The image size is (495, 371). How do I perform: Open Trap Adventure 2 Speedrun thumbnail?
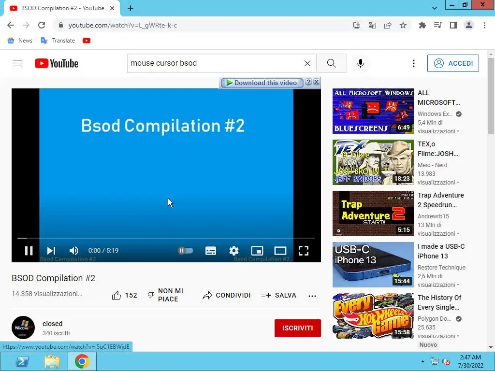[373, 213]
